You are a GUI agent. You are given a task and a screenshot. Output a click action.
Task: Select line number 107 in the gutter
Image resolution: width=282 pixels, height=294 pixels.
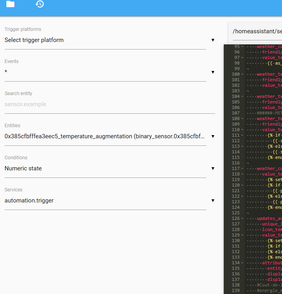(236, 113)
